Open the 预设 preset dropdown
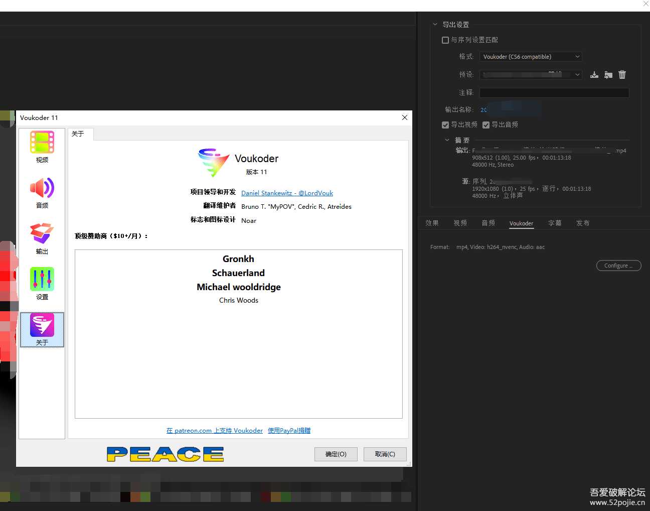 coord(530,74)
